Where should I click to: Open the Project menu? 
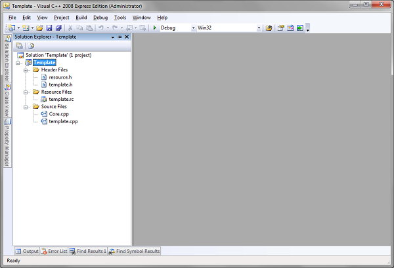(62, 18)
